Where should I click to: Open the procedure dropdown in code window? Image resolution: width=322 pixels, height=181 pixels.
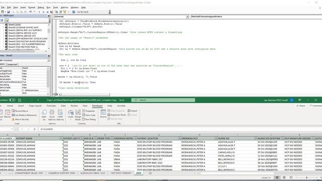click(256, 17)
